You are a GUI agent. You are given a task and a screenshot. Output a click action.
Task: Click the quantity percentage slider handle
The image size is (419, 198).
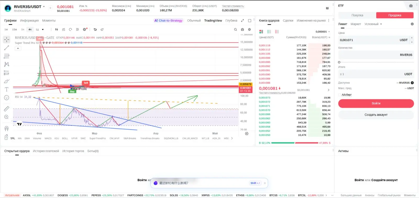(339, 62)
